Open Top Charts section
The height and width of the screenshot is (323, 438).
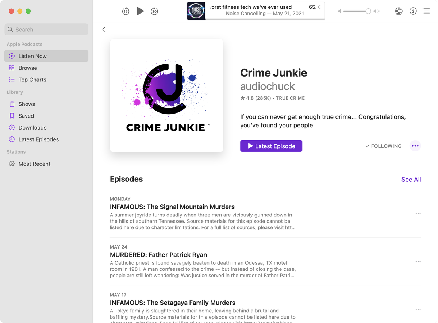coord(32,80)
